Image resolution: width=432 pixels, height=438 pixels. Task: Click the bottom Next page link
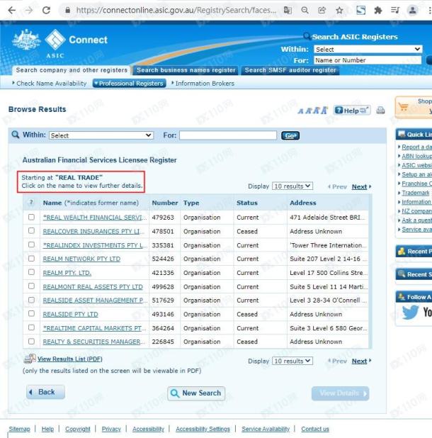pyautogui.click(x=360, y=361)
